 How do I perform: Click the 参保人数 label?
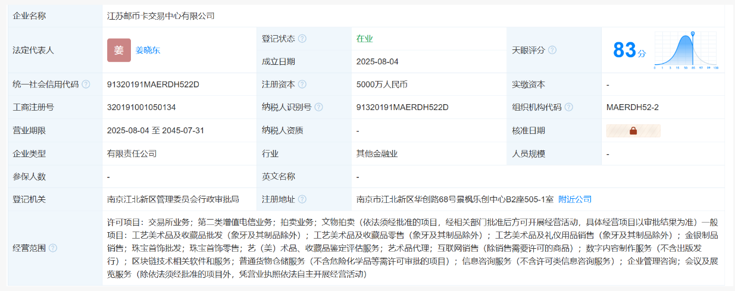tap(30, 177)
